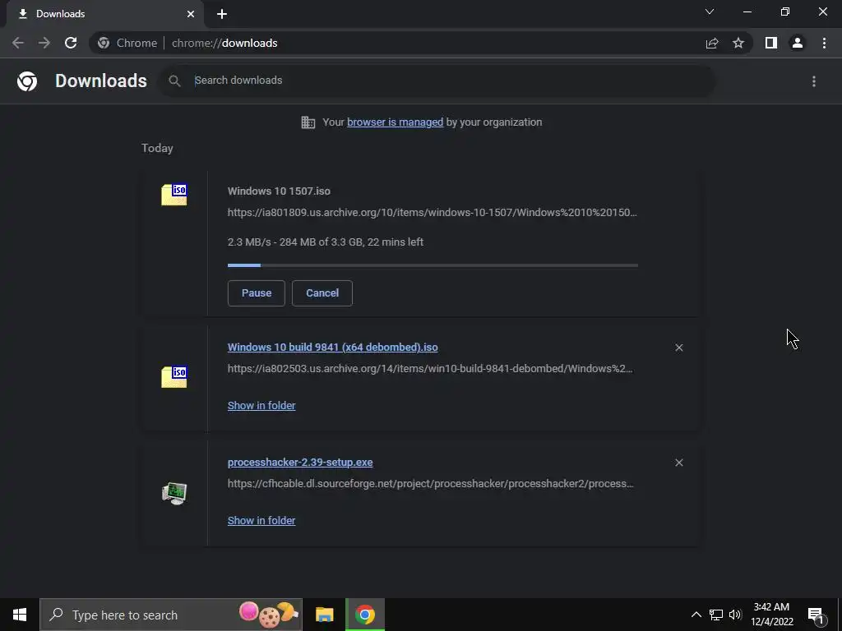Bookmark this tab with the star icon
This screenshot has width=842, height=631.
738,43
